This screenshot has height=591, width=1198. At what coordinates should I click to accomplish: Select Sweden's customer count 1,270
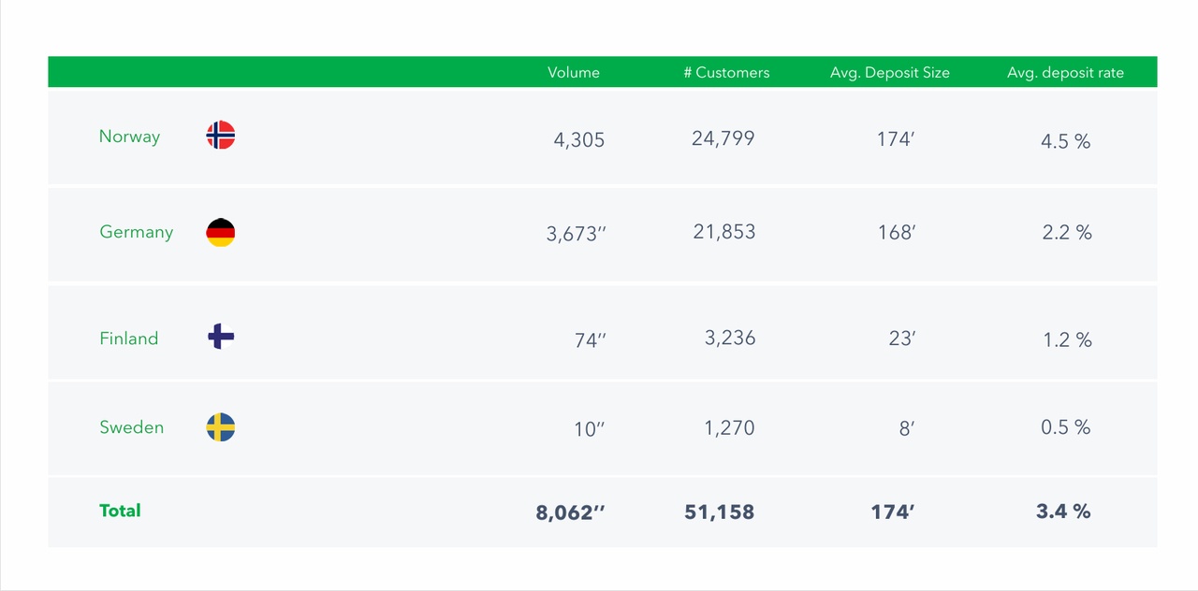(729, 428)
